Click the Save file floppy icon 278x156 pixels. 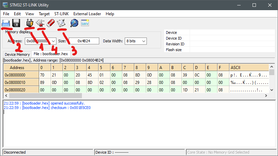(x=16, y=23)
